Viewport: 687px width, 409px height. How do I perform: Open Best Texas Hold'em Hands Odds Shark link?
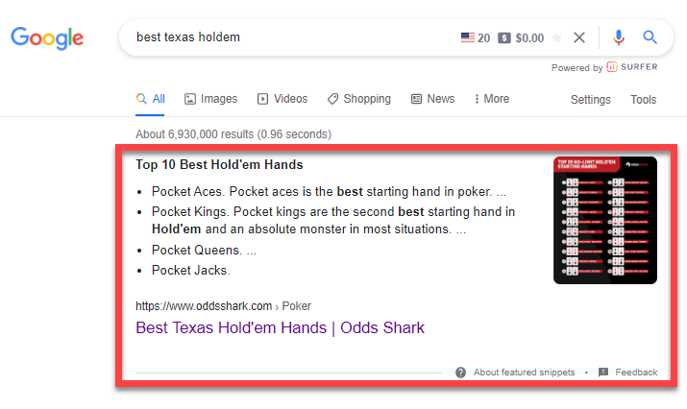click(280, 327)
